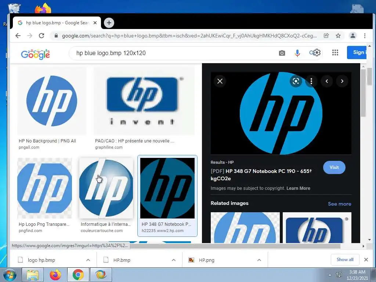376x282 pixels.
Task: Bookmark this page with star icon
Action: click(x=338, y=36)
